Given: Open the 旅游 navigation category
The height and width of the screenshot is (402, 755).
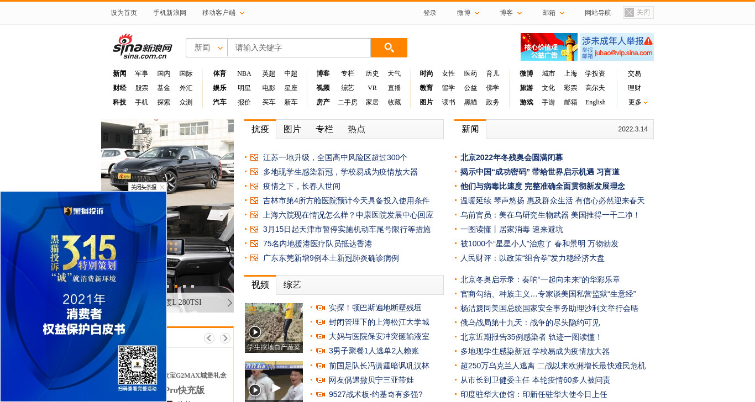Looking at the screenshot, I should [526, 88].
